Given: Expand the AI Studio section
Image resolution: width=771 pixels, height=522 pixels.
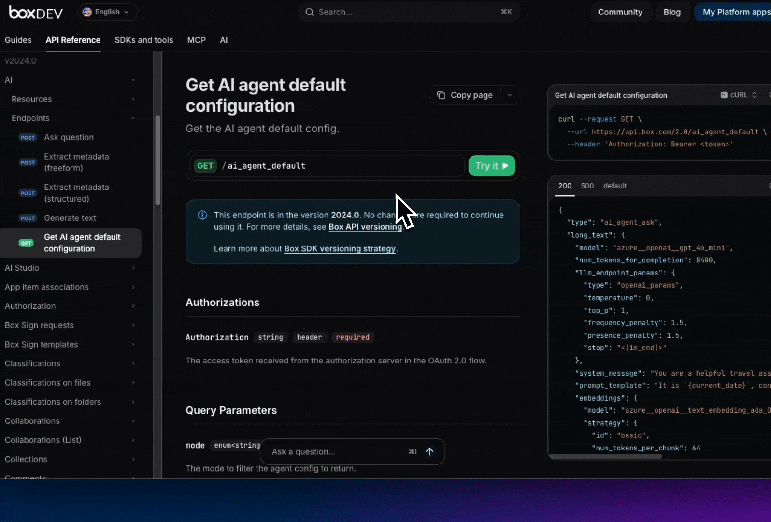Looking at the screenshot, I should [x=71, y=268].
